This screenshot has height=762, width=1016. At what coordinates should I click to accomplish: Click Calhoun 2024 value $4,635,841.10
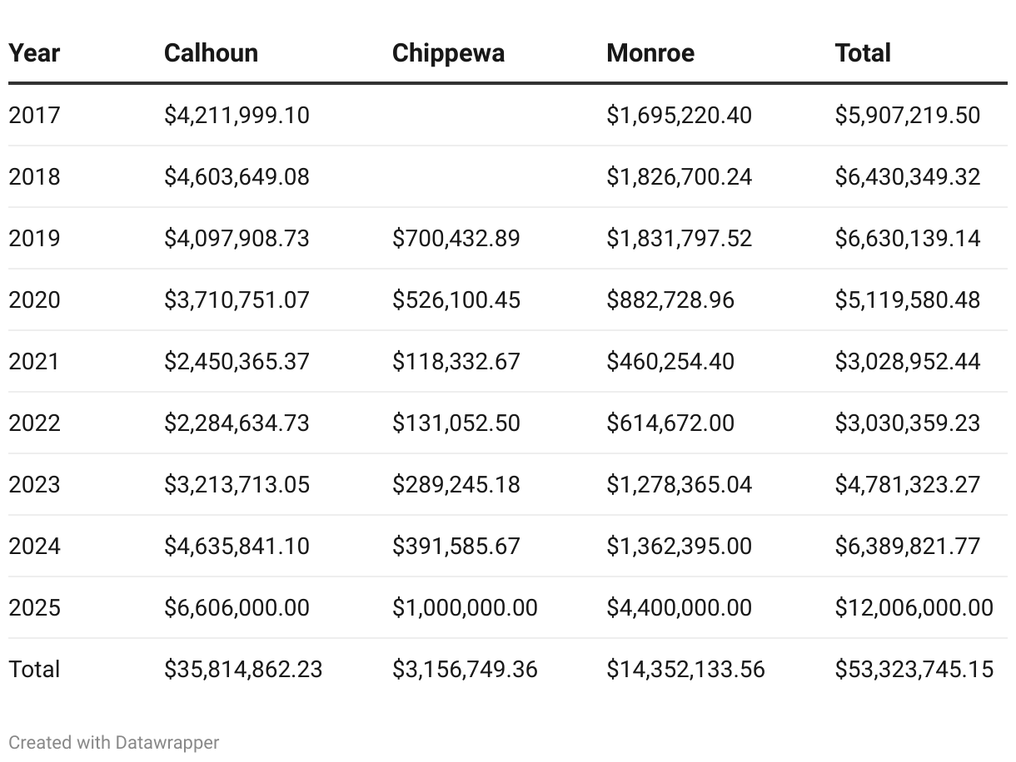[x=237, y=546]
